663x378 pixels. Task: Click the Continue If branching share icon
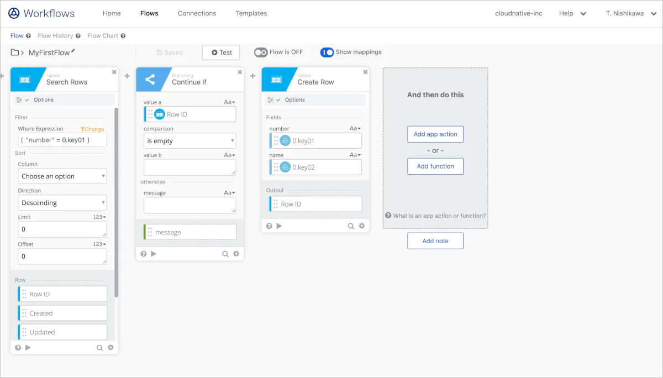(150, 80)
